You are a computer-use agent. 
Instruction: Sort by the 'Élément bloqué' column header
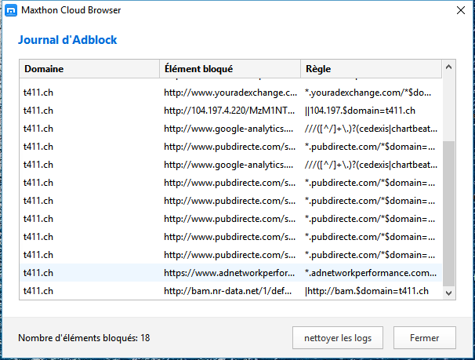tap(230, 69)
